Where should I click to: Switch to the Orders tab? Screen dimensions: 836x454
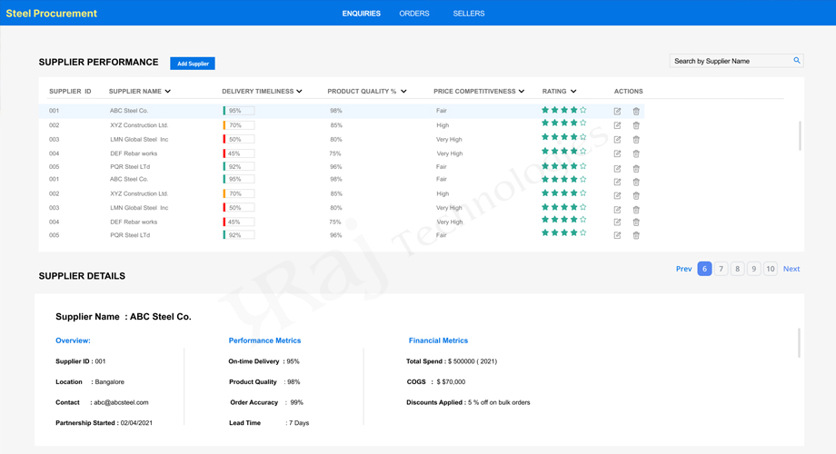click(x=414, y=14)
